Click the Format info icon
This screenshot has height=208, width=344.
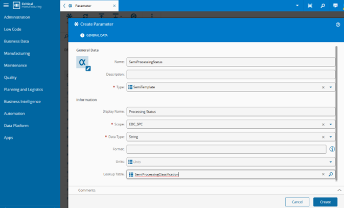click(x=332, y=149)
